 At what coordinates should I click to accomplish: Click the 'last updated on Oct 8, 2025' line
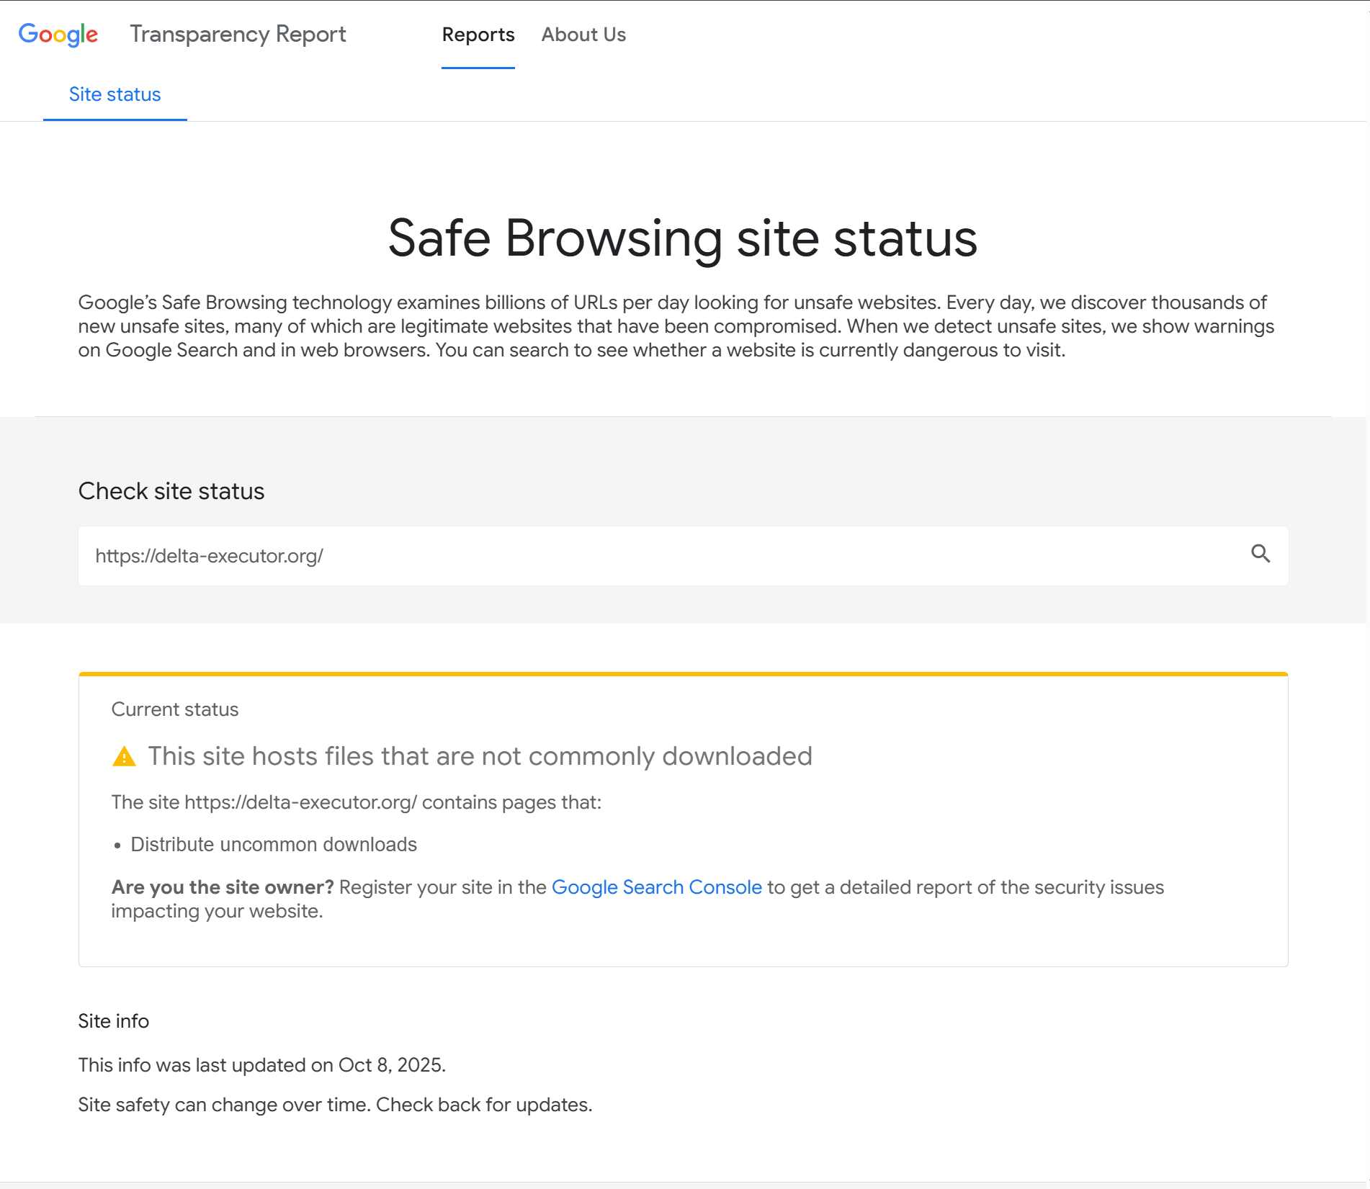point(261,1065)
